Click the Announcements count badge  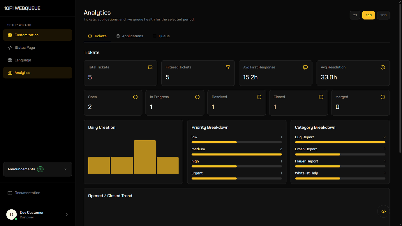coord(40,169)
